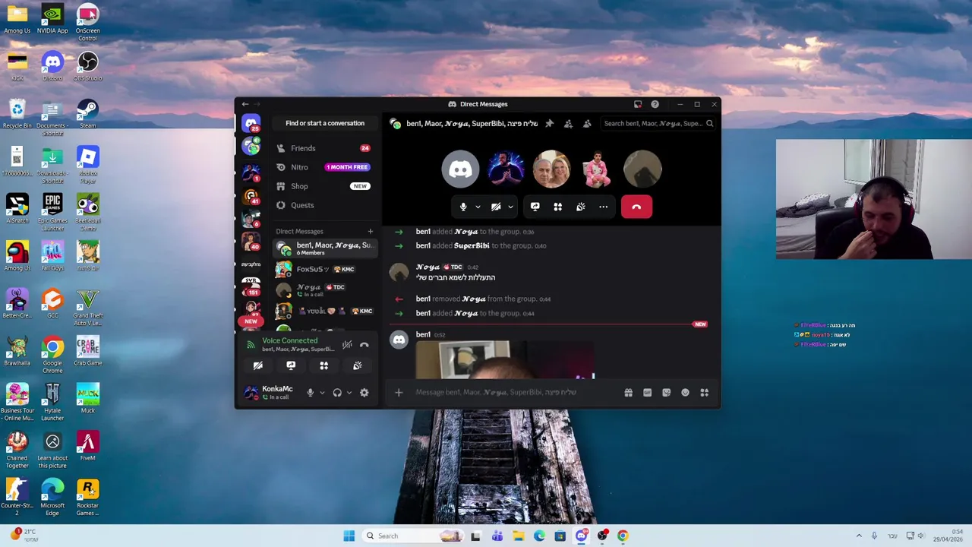972x547 pixels.
Task: Open DM with Noya in a call
Action: tap(324, 290)
